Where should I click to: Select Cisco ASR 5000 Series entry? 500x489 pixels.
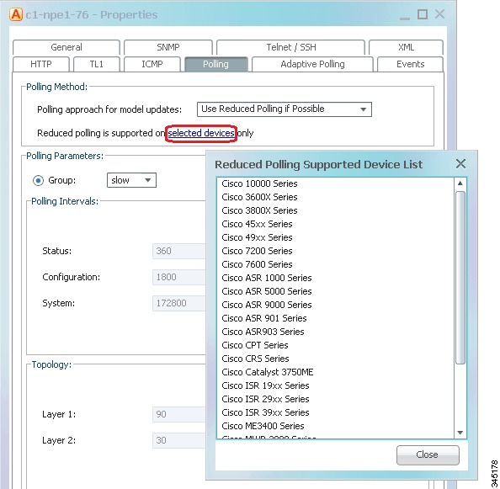336,291
